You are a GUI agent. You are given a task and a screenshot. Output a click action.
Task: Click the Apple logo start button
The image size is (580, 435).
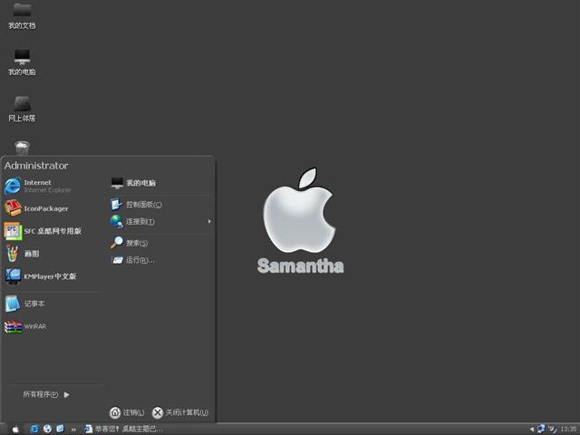pos(15,429)
